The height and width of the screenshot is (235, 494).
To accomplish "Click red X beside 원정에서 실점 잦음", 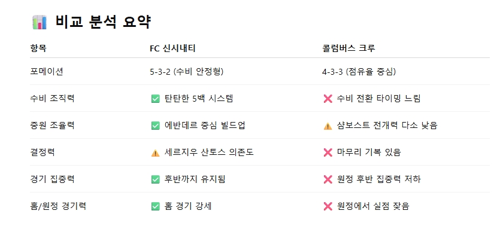I will click(x=328, y=207).
